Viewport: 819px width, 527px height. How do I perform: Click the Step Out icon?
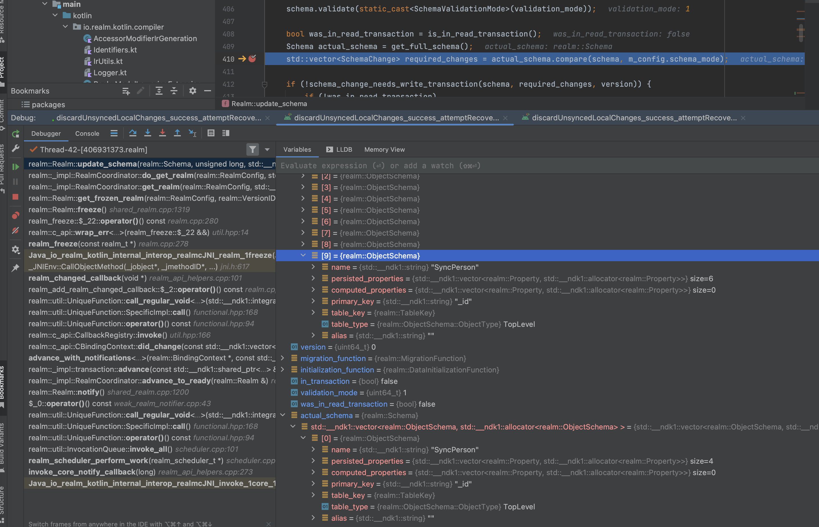(177, 133)
